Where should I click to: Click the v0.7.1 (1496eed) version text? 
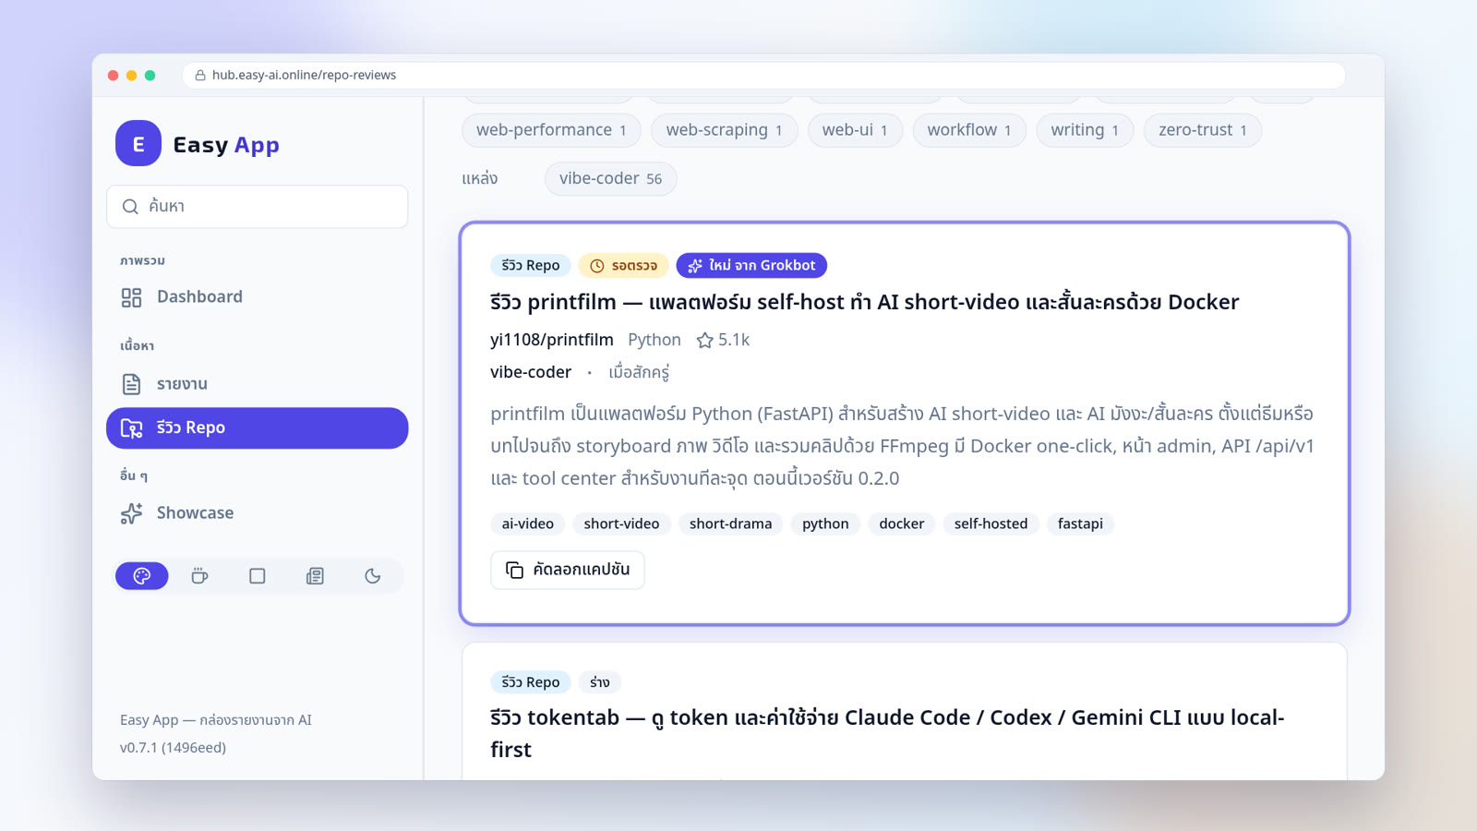click(x=173, y=748)
